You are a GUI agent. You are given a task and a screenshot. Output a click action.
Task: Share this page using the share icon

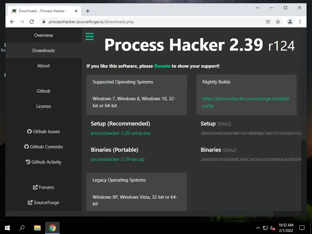pos(268,22)
